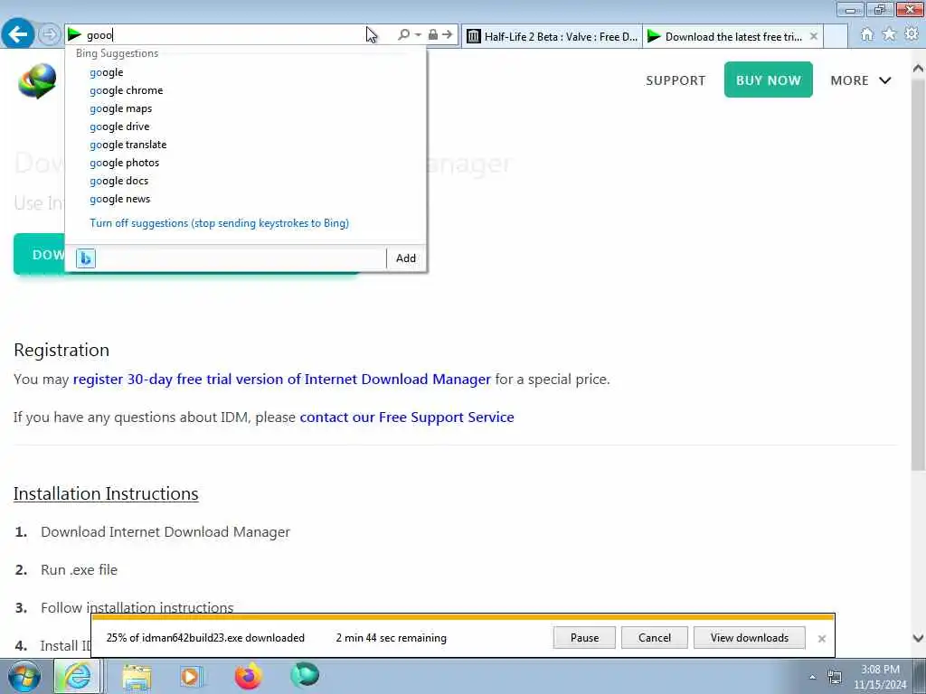
Task: Open the address bar dropdown arrow
Action: click(418, 35)
